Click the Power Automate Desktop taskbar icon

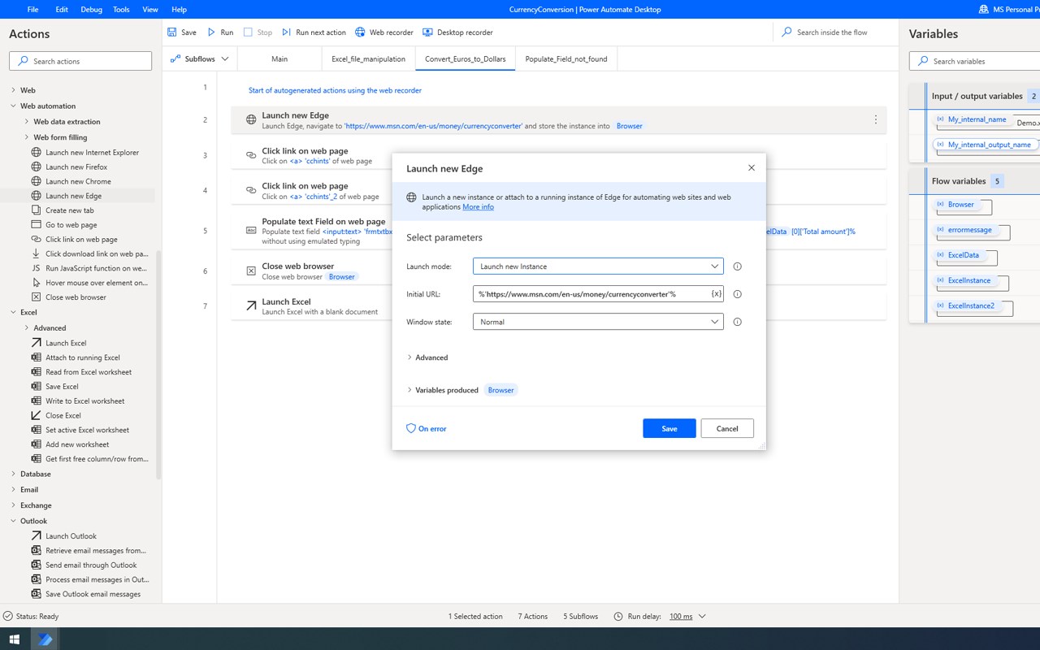pos(45,639)
